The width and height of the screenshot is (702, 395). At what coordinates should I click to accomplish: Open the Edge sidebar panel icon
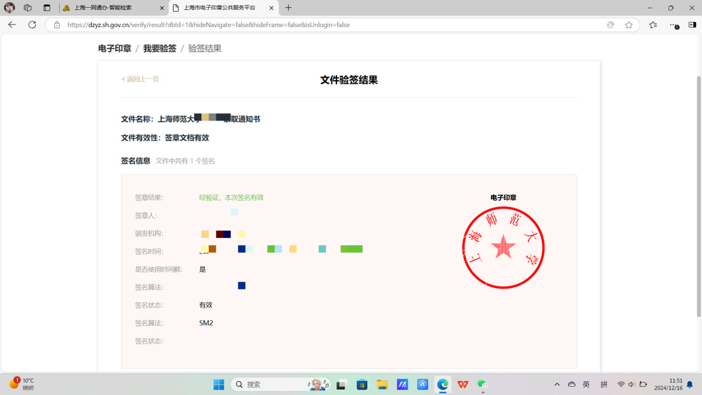(x=692, y=25)
